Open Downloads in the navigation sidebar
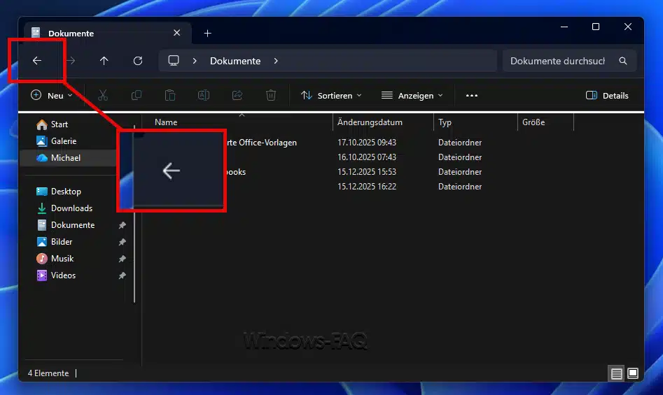 tap(71, 208)
